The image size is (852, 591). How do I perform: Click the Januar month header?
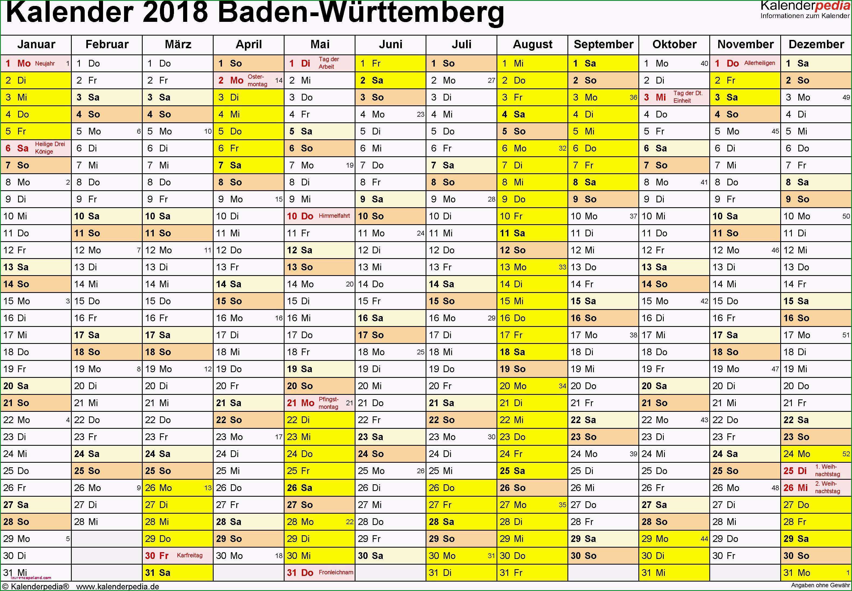pyautogui.click(x=37, y=45)
